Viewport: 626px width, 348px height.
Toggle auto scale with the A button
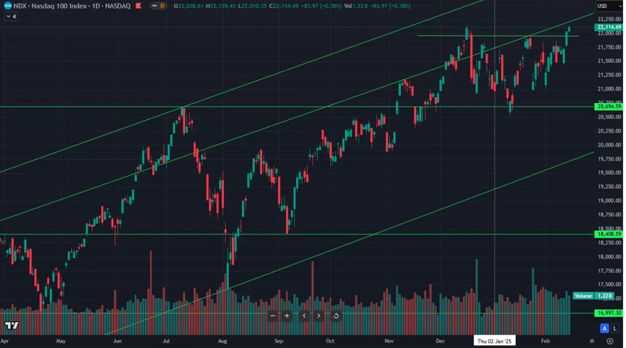pyautogui.click(x=605, y=328)
